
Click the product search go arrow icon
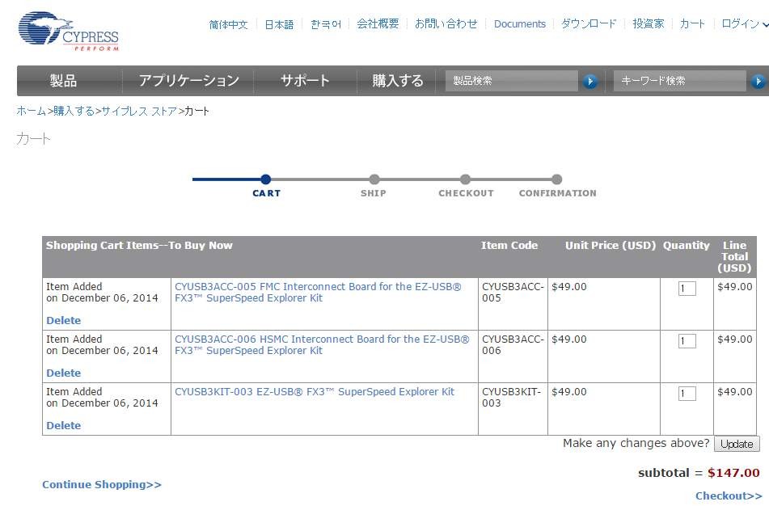coord(590,81)
